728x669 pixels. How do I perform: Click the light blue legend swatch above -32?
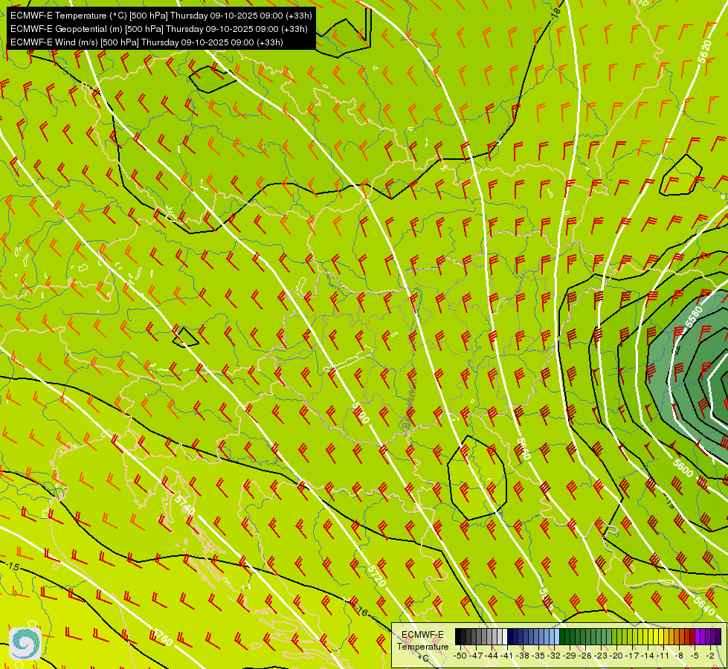pyautogui.click(x=557, y=636)
